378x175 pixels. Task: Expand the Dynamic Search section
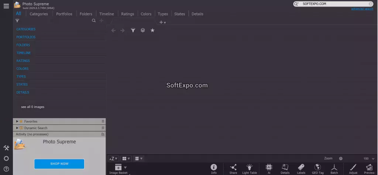coord(17,128)
